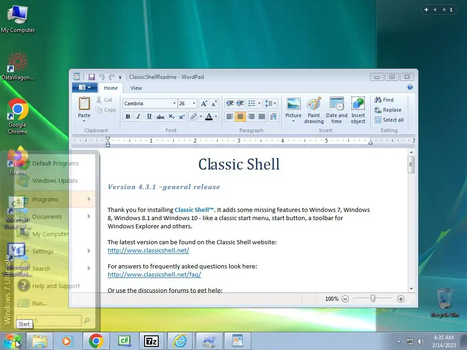The width and height of the screenshot is (467, 350).
Task: Click the Paste clipboard icon
Action: (x=84, y=103)
